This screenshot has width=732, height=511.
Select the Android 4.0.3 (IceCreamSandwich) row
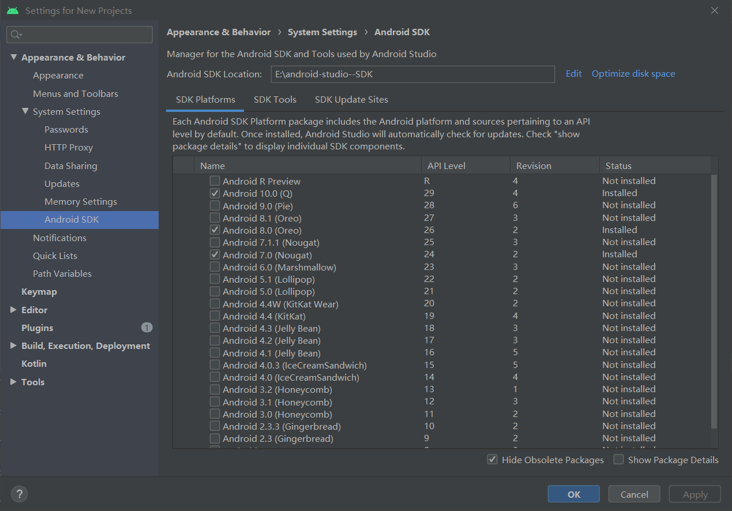[442, 365]
